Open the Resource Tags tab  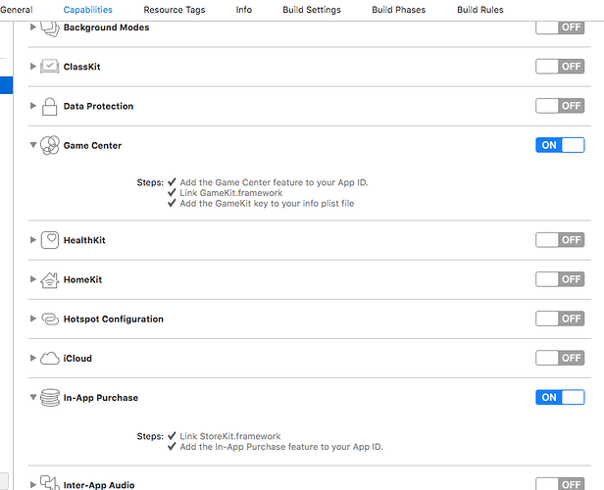click(x=175, y=10)
